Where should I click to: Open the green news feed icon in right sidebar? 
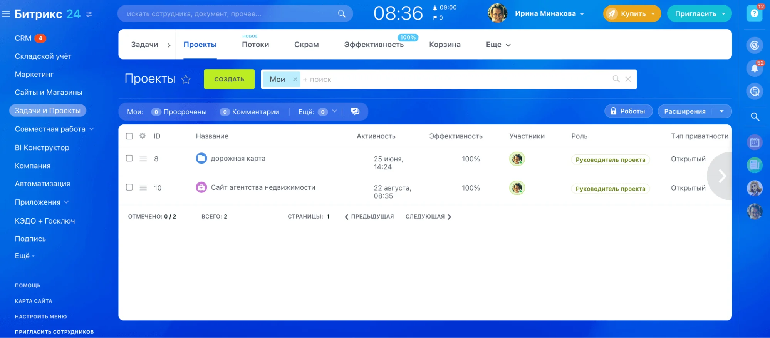[x=755, y=165]
